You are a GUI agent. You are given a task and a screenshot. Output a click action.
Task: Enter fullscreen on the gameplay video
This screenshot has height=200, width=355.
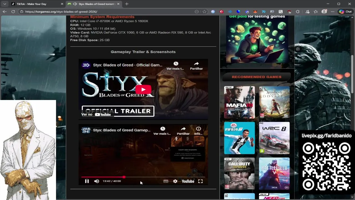click(x=201, y=181)
